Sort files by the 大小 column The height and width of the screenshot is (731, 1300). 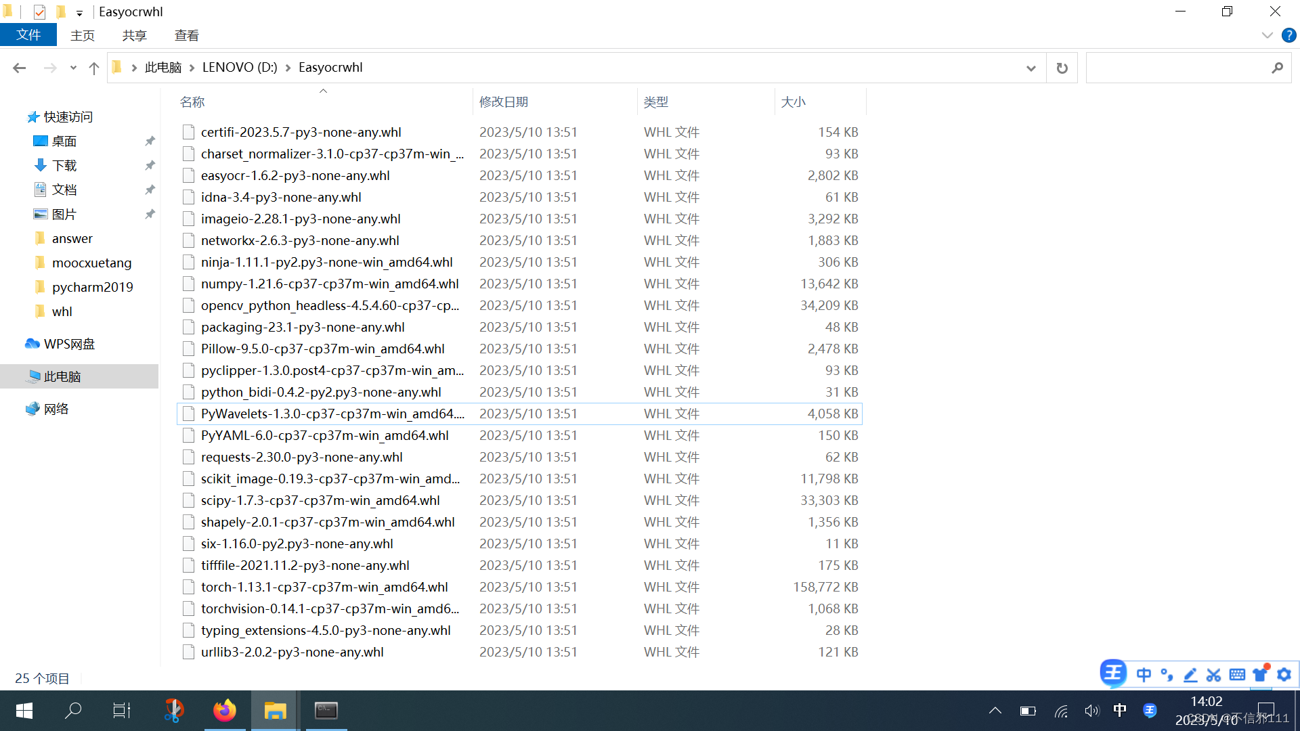click(793, 102)
